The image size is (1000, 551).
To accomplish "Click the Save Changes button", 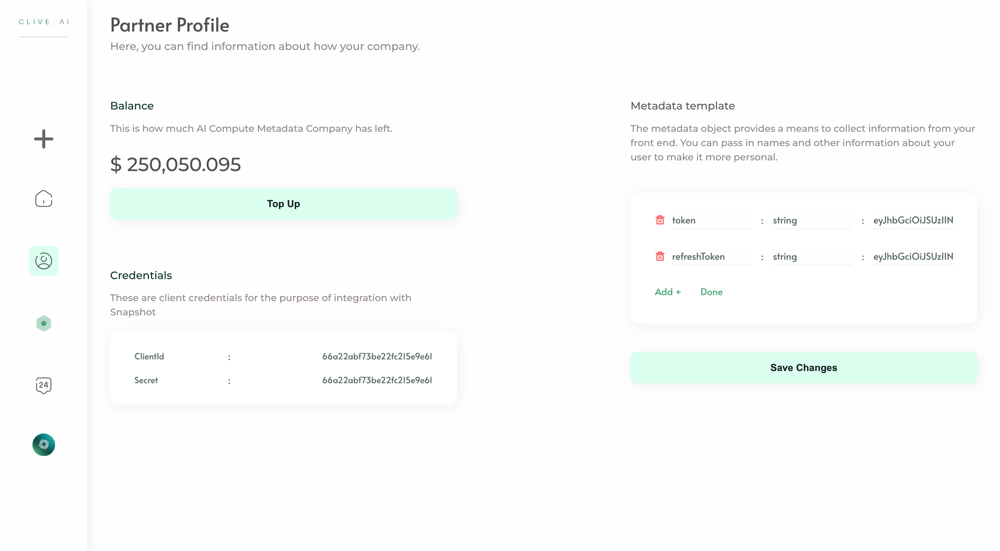I will click(x=804, y=367).
